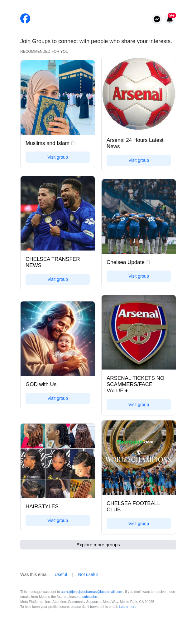Mark this email as Not useful
Viewport: 187px width, 621px height.
88,574
